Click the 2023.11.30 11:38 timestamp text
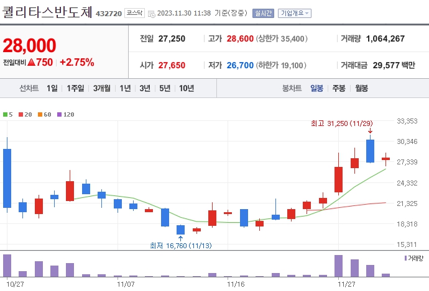This screenshot has width=429, height=291. 184,13
